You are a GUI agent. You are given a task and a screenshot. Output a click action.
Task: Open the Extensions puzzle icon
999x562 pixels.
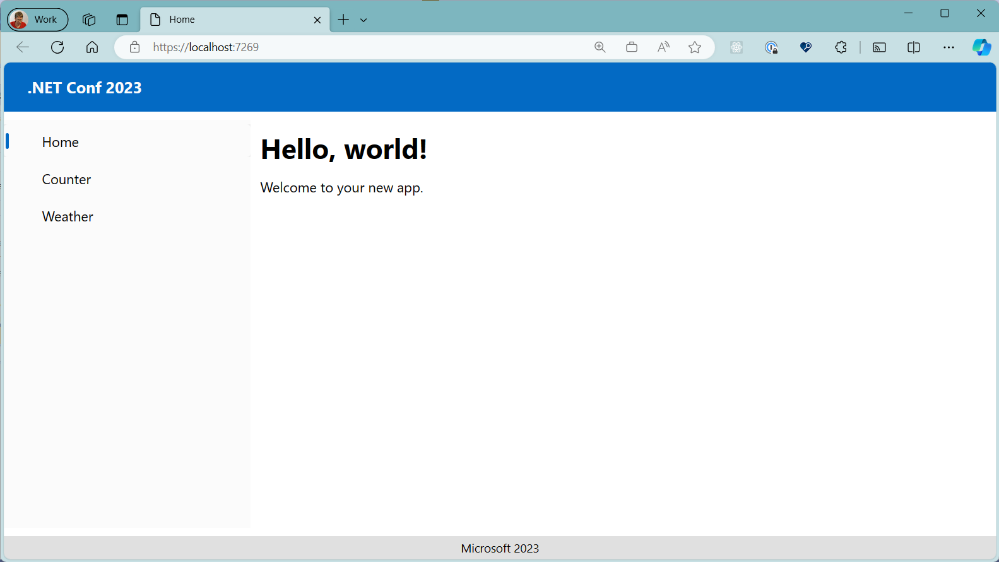point(841,47)
